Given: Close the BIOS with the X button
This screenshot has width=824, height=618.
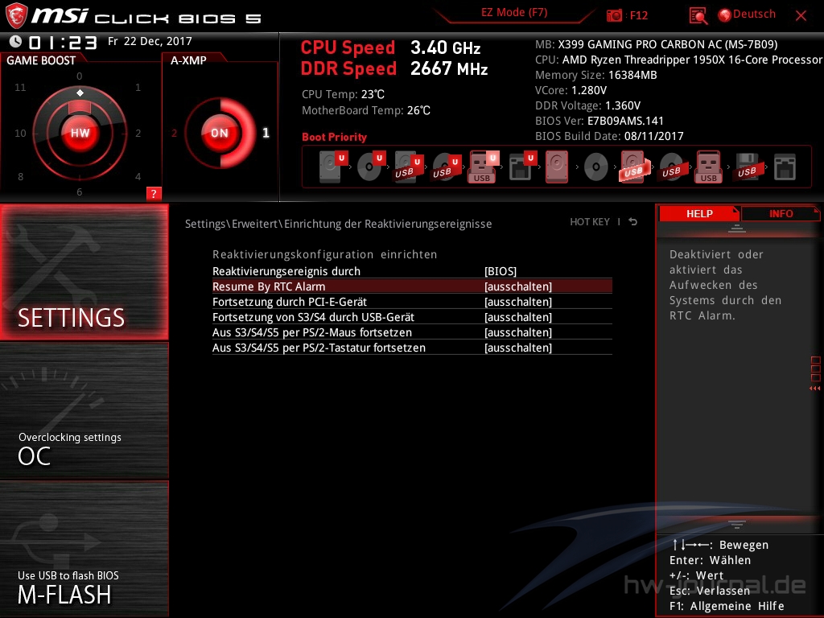Looking at the screenshot, I should pyautogui.click(x=801, y=16).
